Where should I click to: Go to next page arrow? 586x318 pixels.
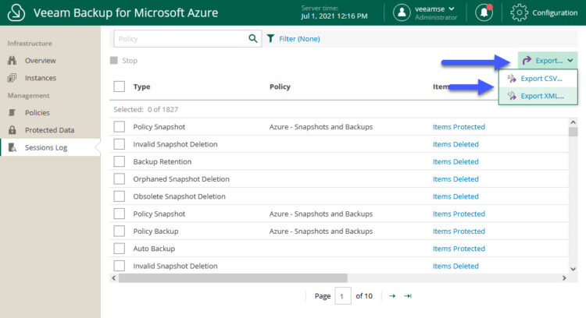pos(392,296)
